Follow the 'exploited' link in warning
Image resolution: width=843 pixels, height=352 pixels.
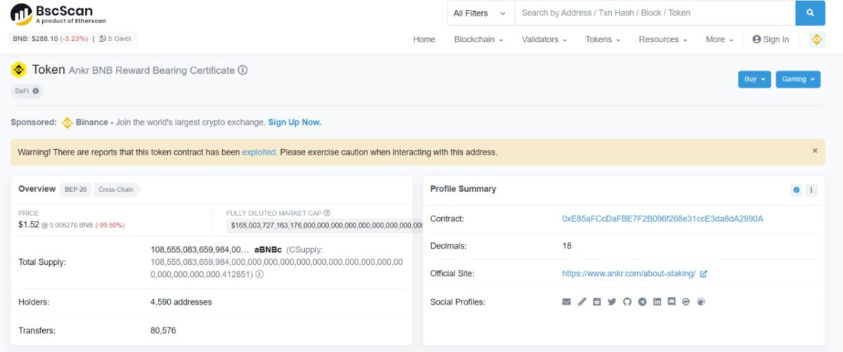point(259,152)
